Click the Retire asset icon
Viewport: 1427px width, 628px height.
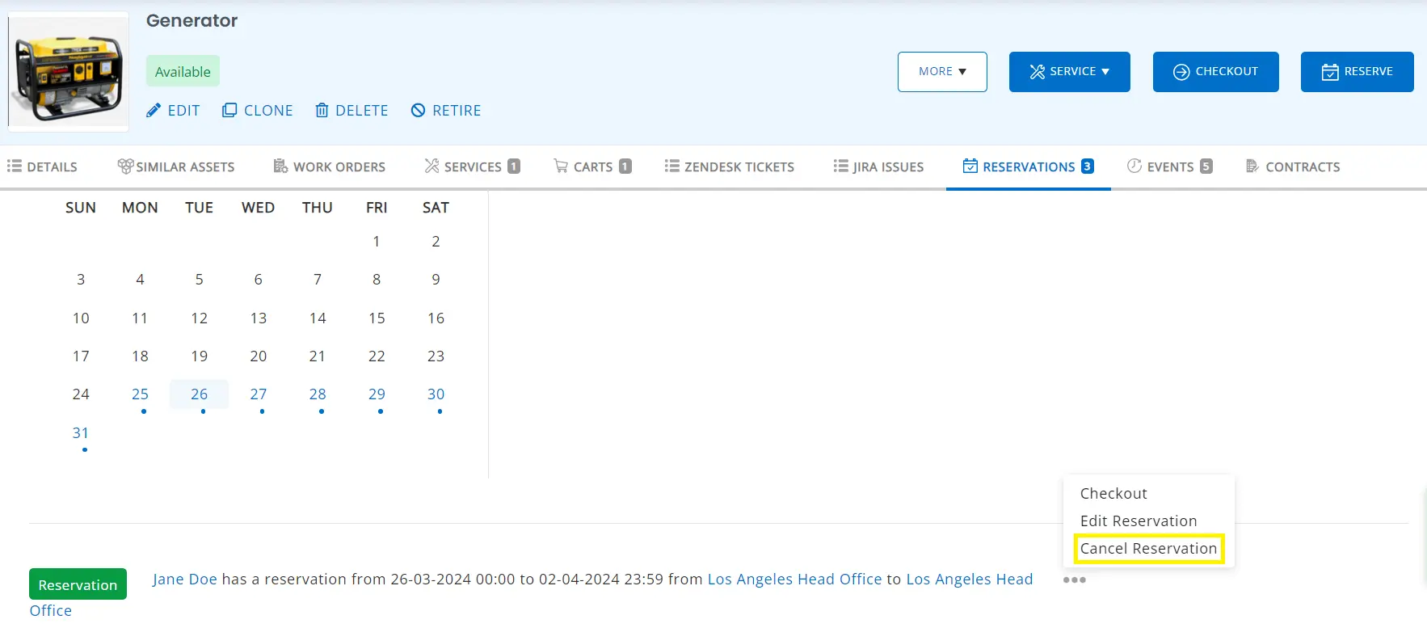pyautogui.click(x=418, y=111)
